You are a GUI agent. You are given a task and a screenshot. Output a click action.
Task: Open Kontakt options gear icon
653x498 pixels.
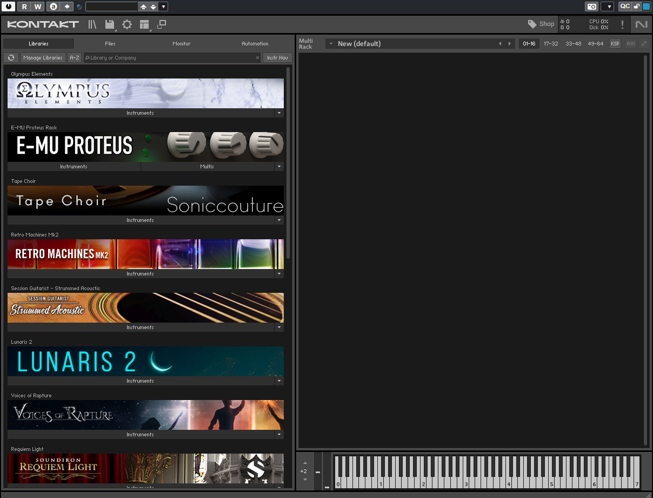click(127, 24)
